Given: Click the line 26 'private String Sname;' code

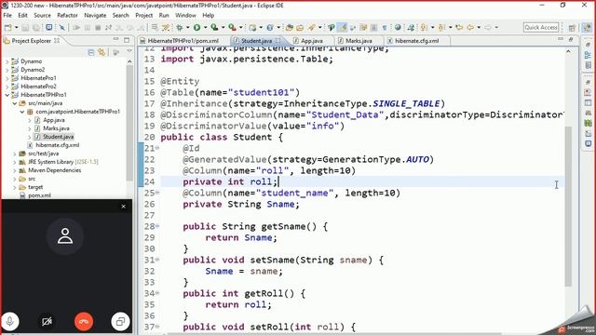Looking at the screenshot, I should click(x=241, y=205).
